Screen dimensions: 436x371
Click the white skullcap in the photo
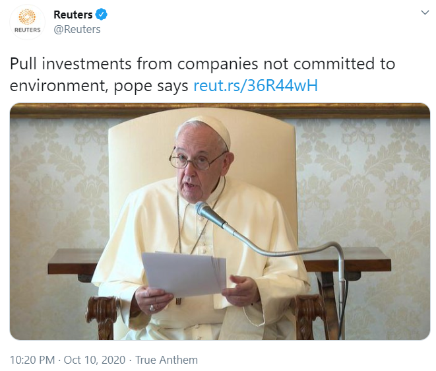210,124
